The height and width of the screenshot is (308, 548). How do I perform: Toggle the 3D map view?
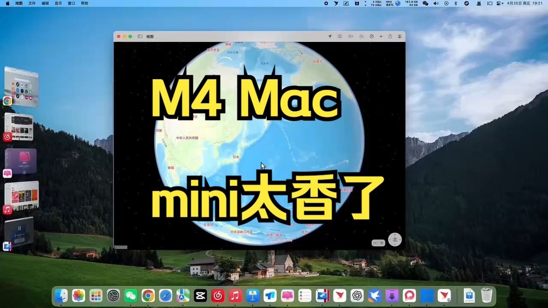(x=350, y=36)
